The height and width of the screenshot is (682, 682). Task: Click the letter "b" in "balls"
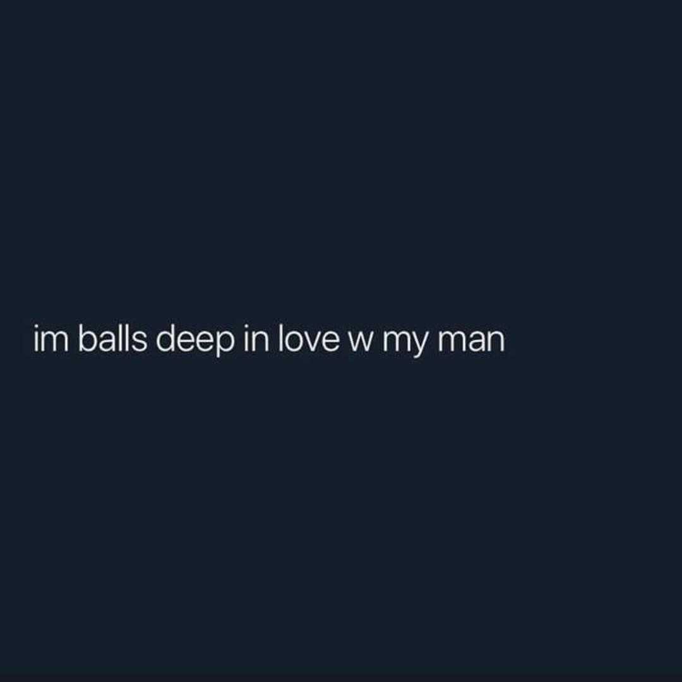(87, 338)
